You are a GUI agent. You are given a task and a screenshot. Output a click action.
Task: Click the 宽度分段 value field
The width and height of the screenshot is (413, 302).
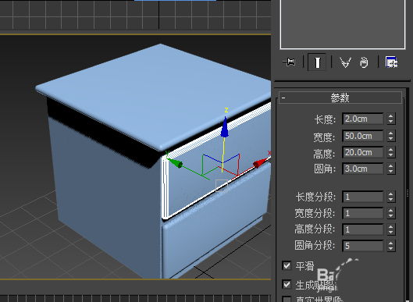(363, 213)
